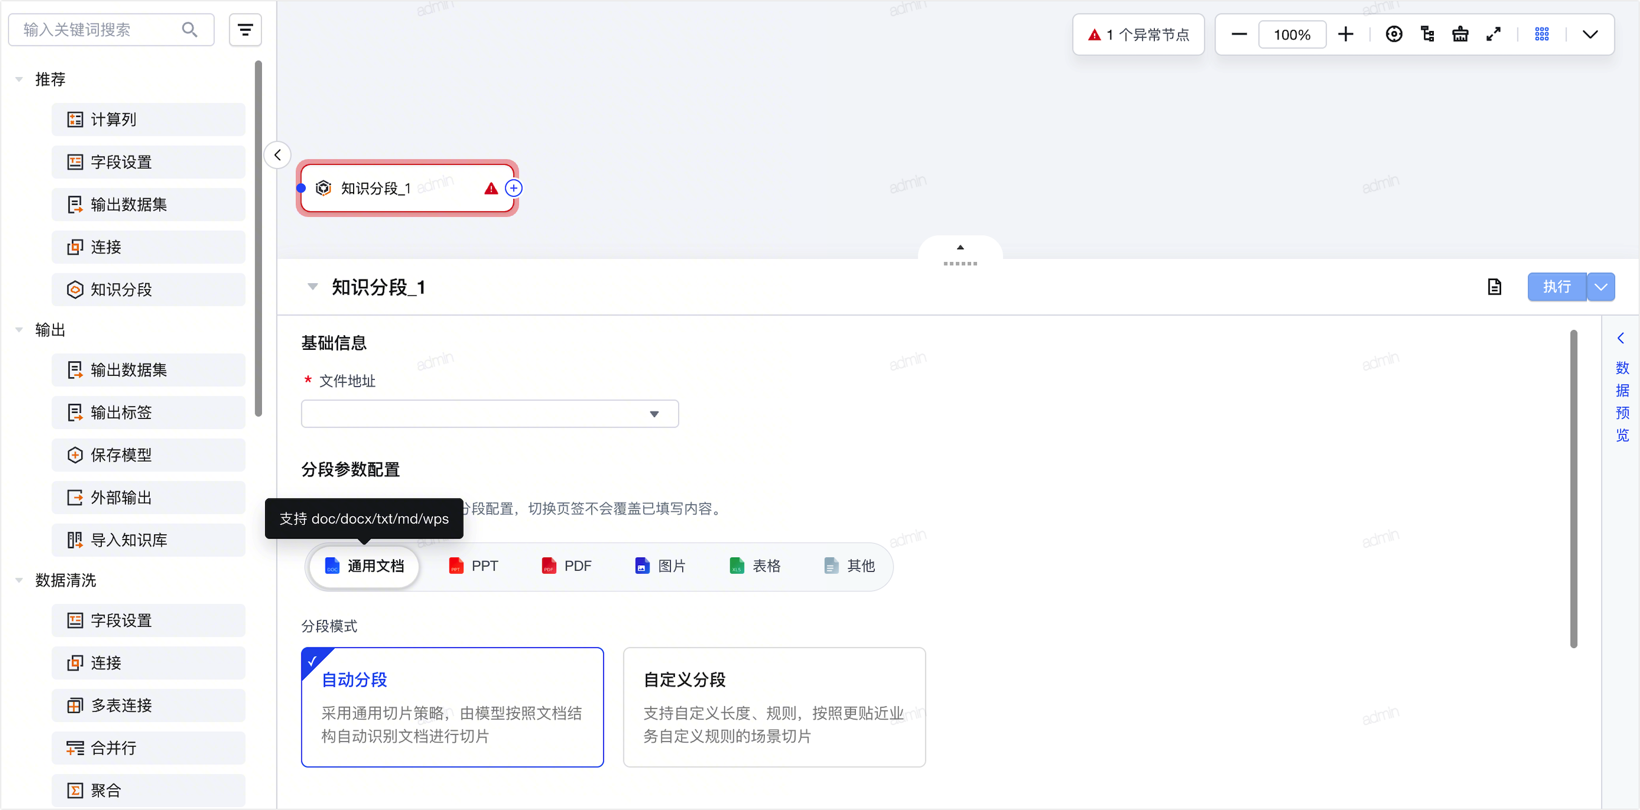
Task: Click the search magnifier icon
Action: point(189,30)
